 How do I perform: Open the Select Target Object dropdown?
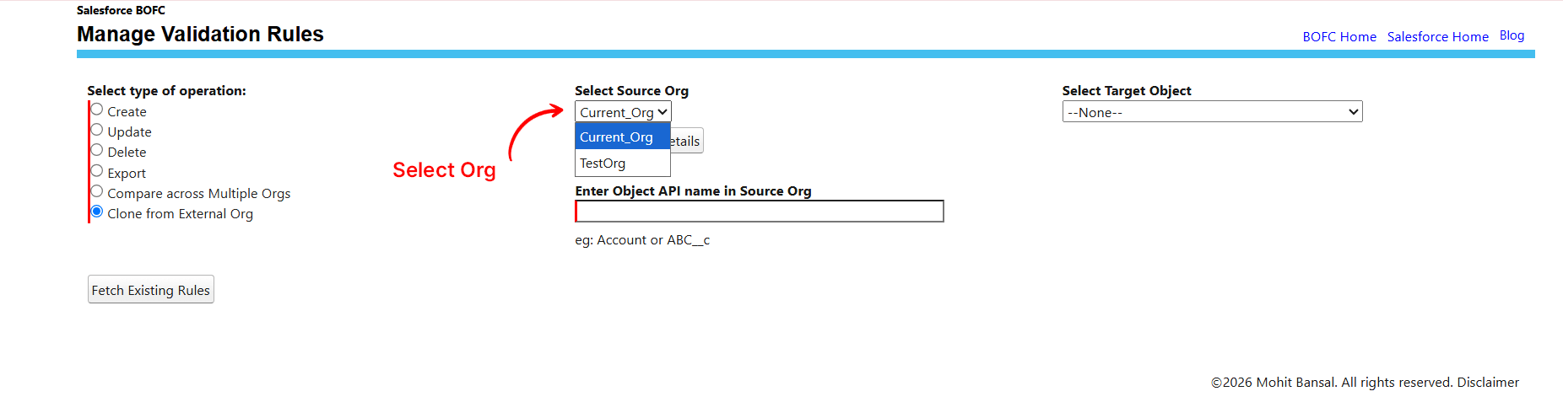(x=1212, y=112)
